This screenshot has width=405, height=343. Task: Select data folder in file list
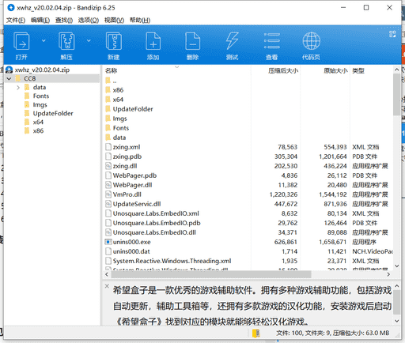[119, 138]
